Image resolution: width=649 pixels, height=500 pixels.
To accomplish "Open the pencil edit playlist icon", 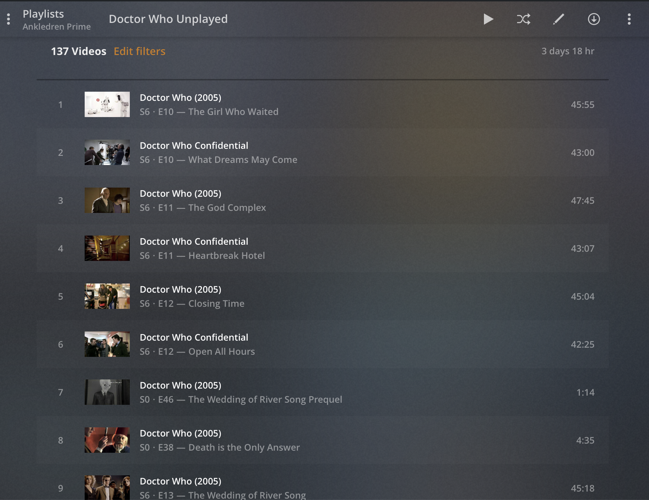I will coord(559,19).
